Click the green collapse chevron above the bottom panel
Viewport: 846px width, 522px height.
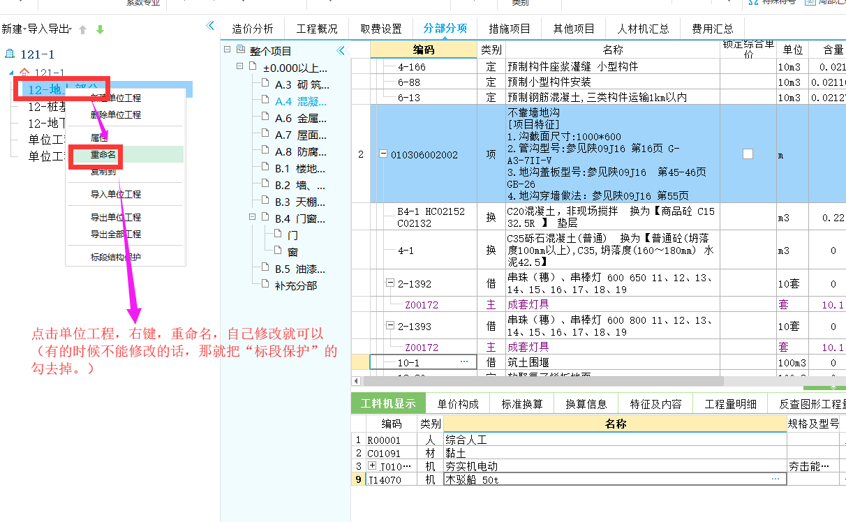click(x=832, y=386)
